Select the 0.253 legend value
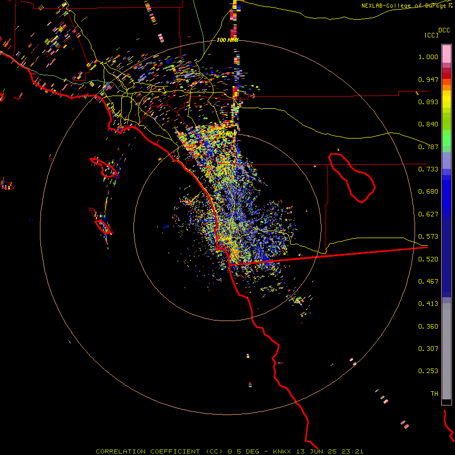Image resolution: width=455 pixels, height=455 pixels. coord(428,371)
